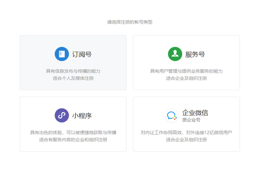Click description 具有信息发布与传播的能力
The height and width of the screenshot is (170, 257).
click(x=73, y=71)
